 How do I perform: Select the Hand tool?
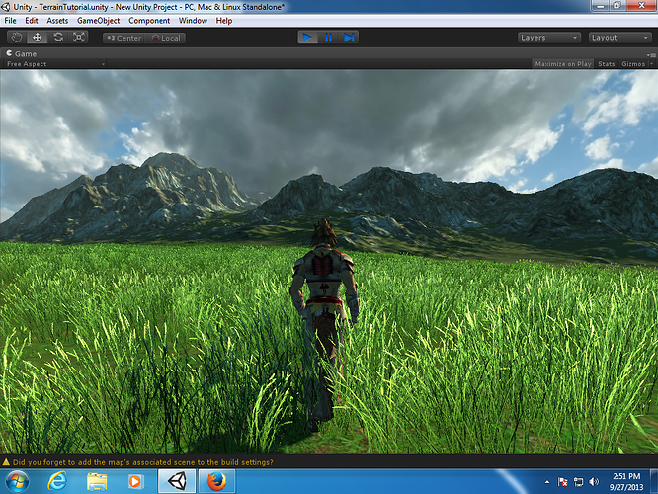(x=17, y=38)
